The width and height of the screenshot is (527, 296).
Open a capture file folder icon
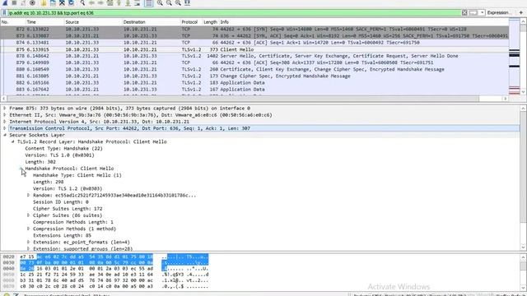pyautogui.click(x=44, y=2)
